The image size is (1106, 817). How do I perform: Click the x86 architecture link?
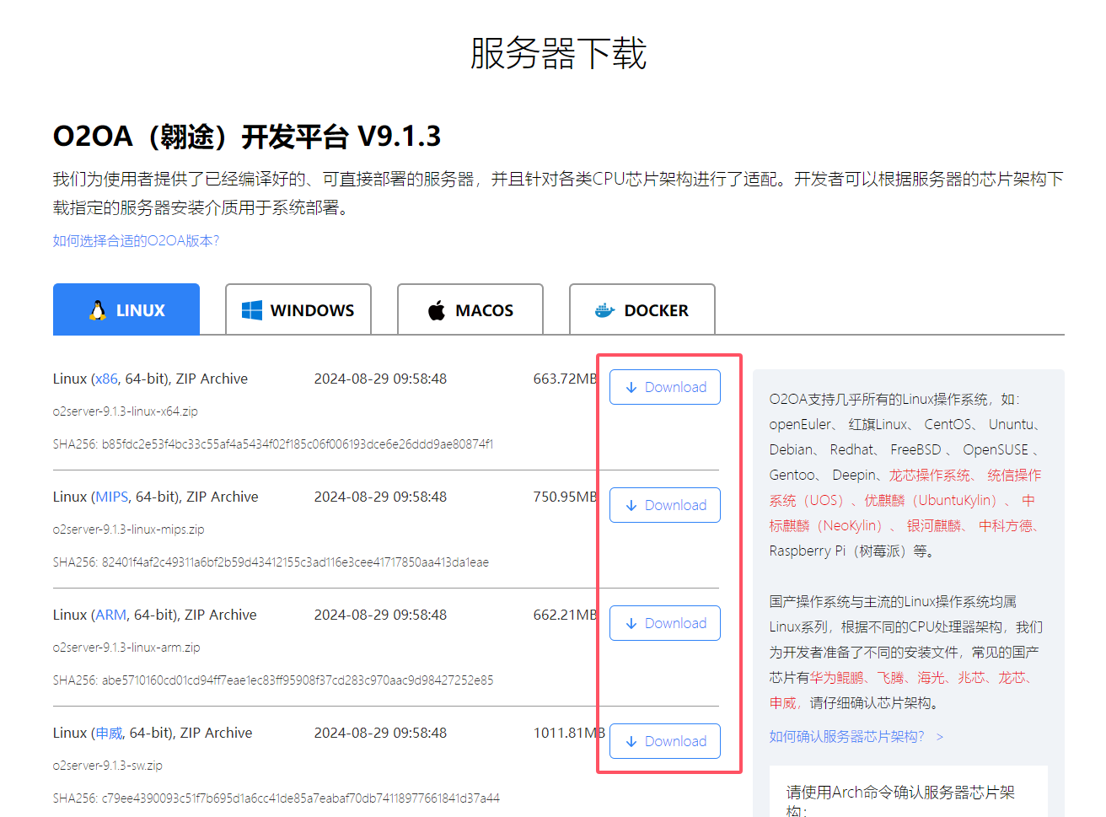[x=106, y=379]
